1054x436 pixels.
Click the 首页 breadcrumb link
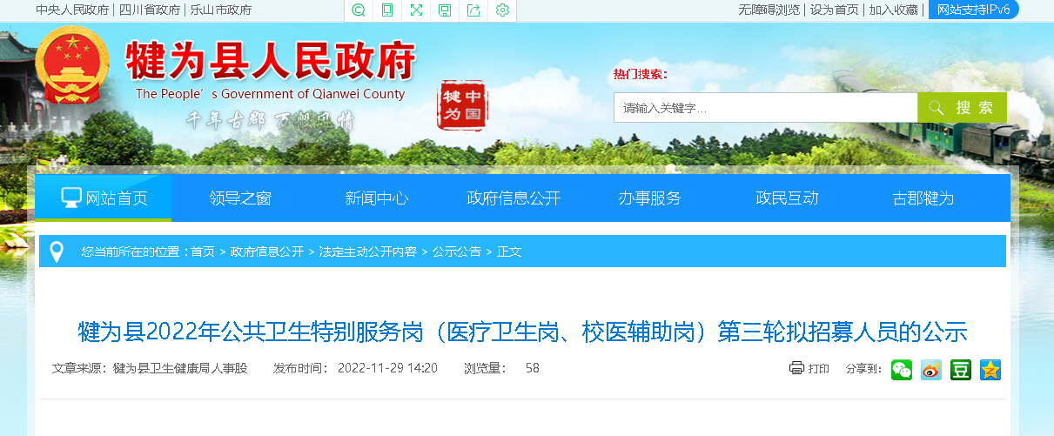pyautogui.click(x=203, y=252)
